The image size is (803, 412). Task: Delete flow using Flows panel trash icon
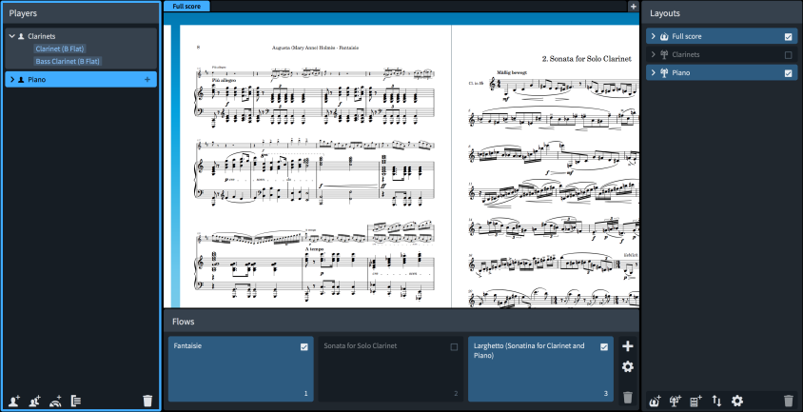[x=628, y=397]
